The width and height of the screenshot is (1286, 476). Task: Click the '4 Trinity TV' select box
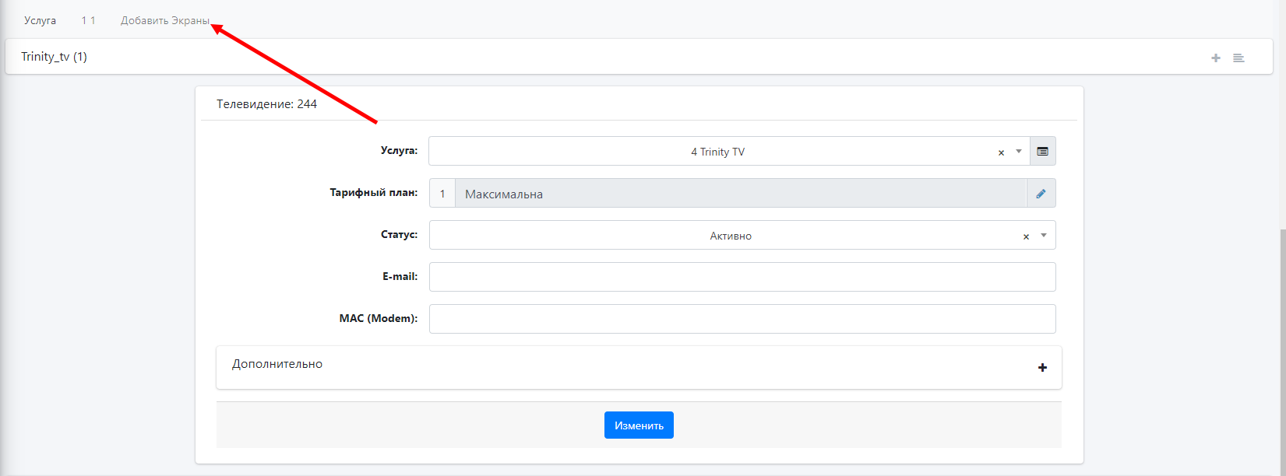pos(717,152)
